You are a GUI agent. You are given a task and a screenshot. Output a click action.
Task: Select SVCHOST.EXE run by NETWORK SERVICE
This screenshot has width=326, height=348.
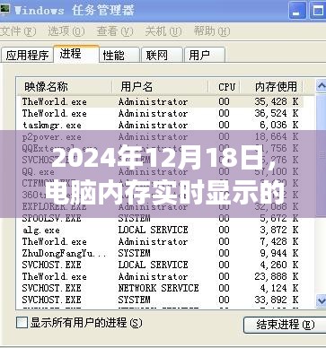click(x=51, y=288)
